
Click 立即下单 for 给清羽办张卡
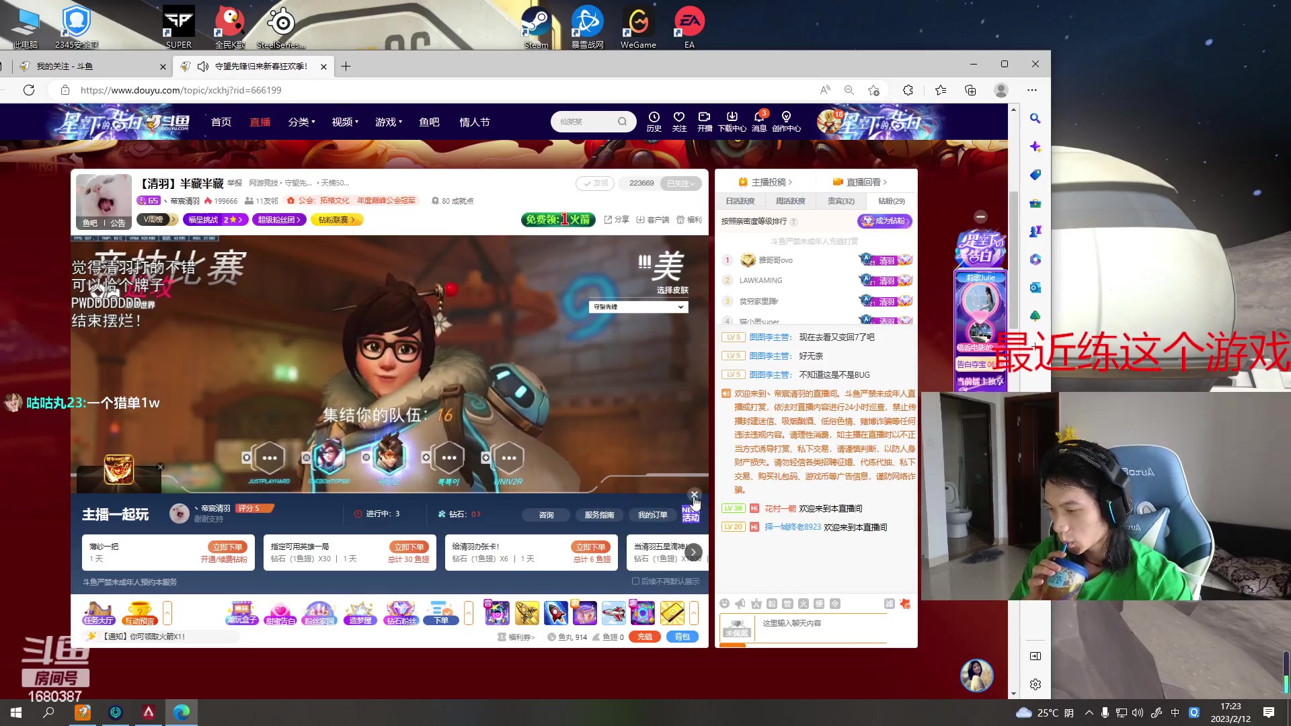pos(590,547)
